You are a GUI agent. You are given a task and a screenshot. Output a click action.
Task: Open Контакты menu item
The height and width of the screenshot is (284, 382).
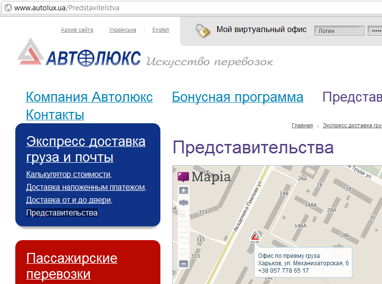55,114
